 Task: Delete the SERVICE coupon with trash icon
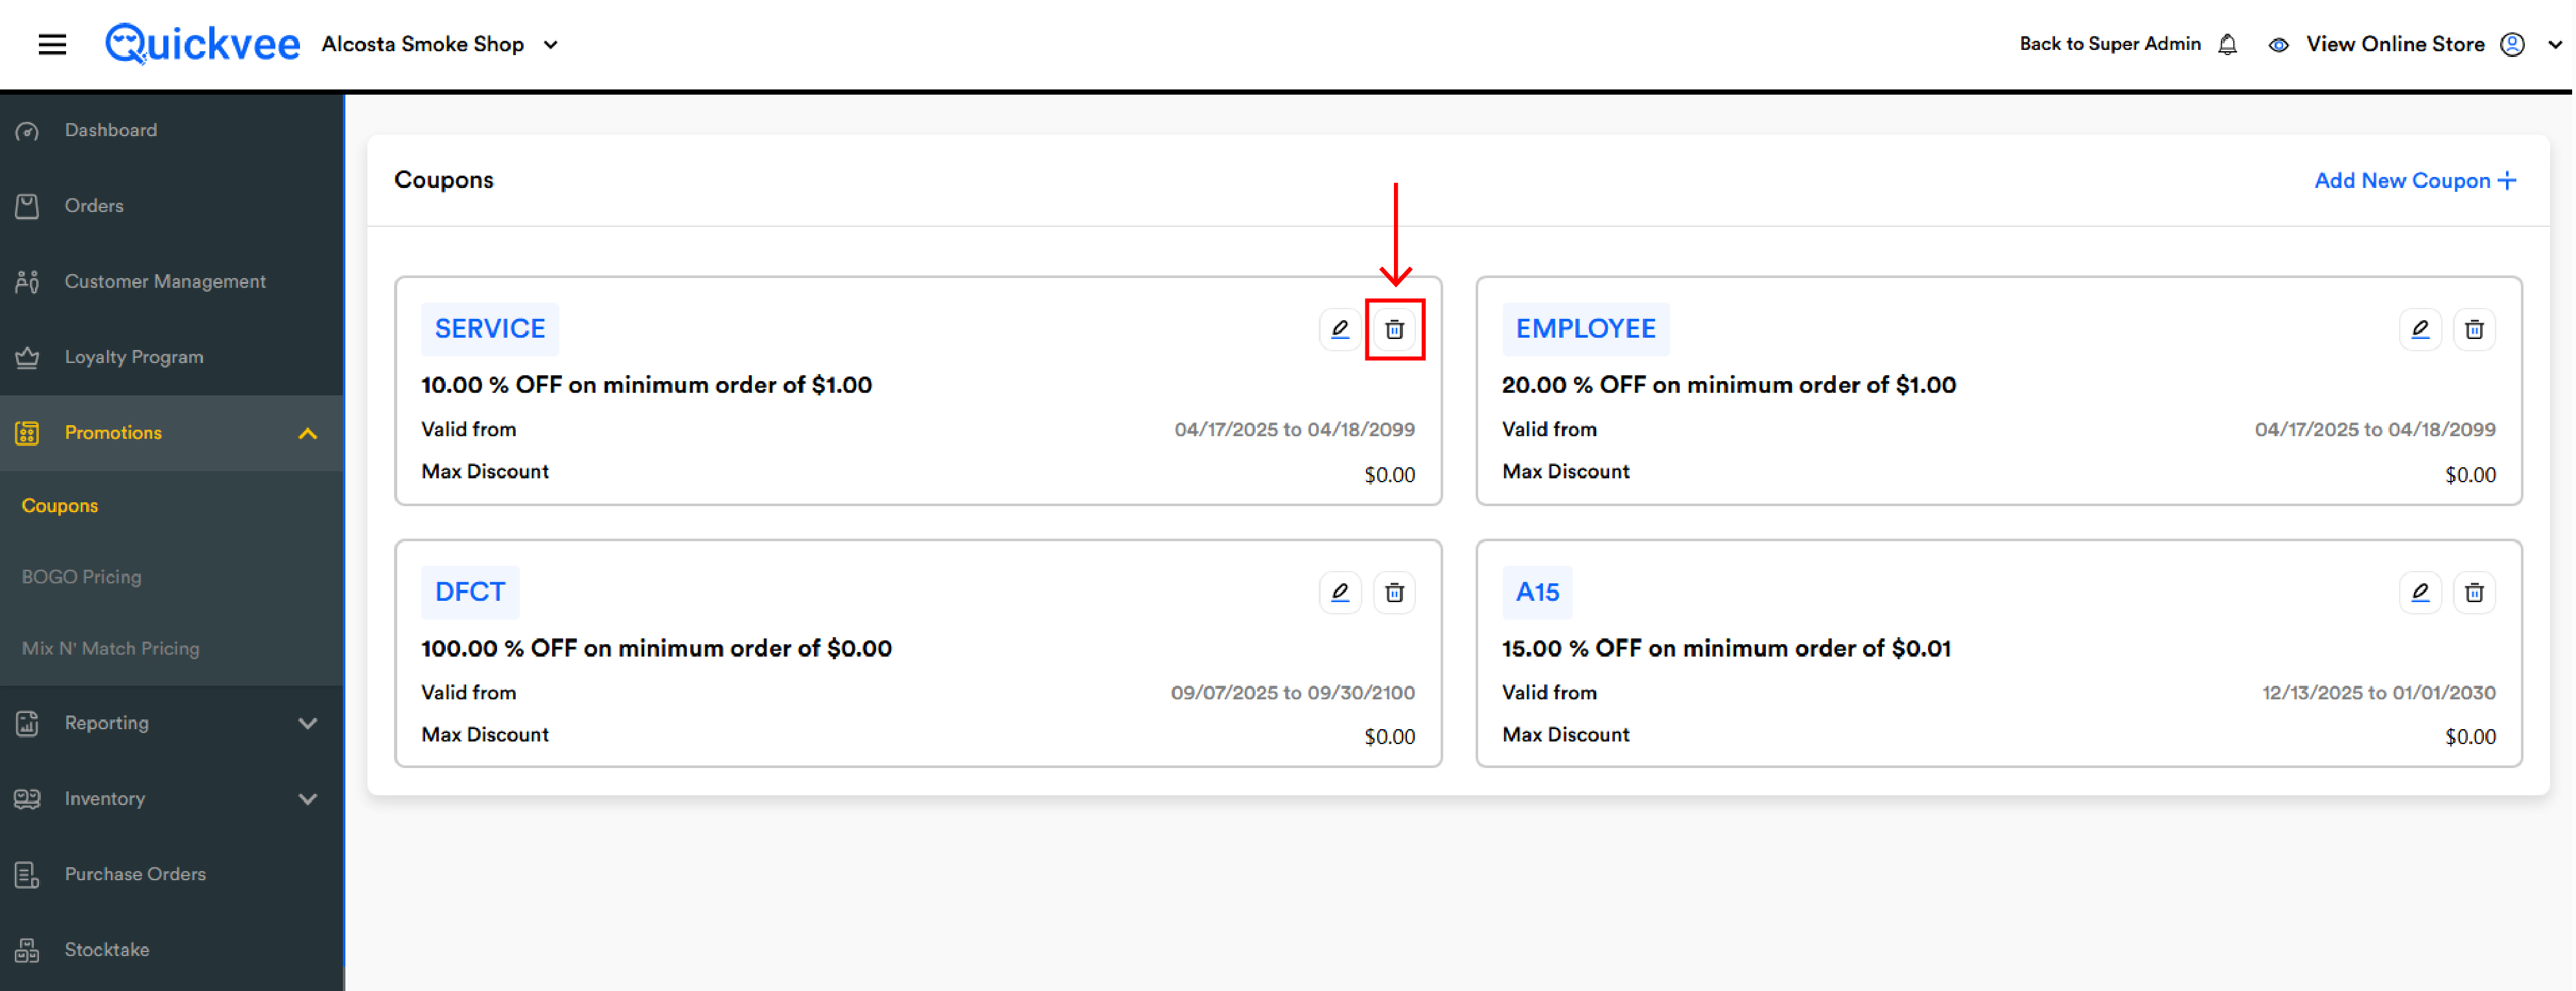(x=1394, y=329)
